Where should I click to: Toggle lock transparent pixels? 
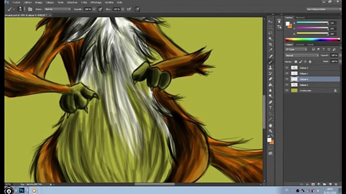[x=296, y=62]
